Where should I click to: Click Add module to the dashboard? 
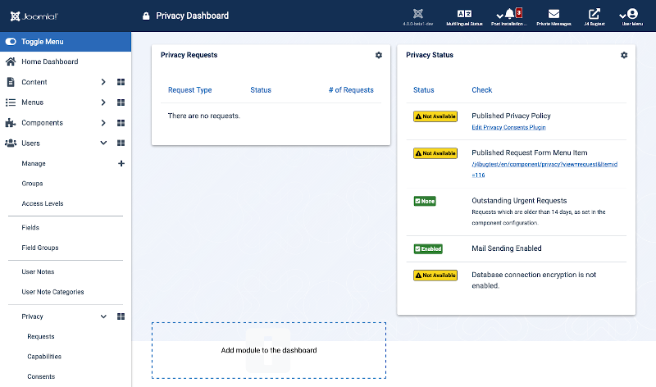tap(268, 350)
